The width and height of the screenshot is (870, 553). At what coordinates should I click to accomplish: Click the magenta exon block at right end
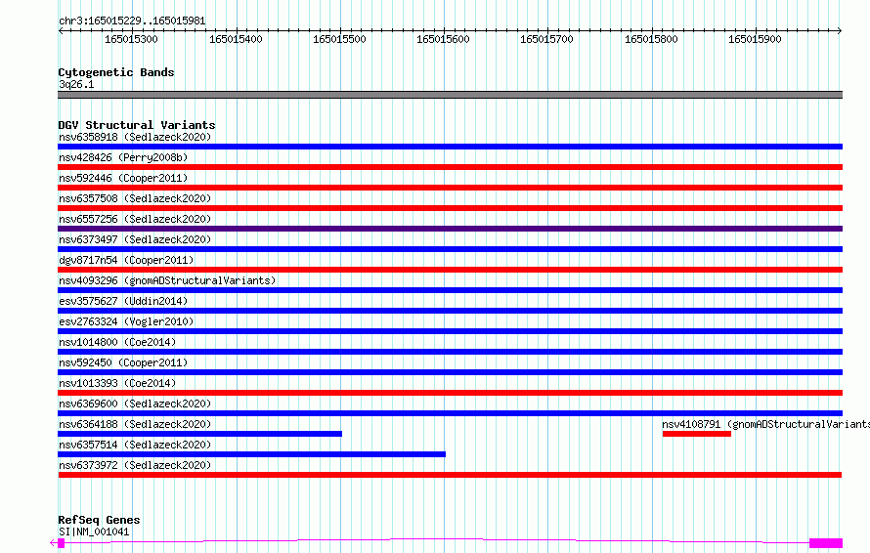click(x=826, y=543)
